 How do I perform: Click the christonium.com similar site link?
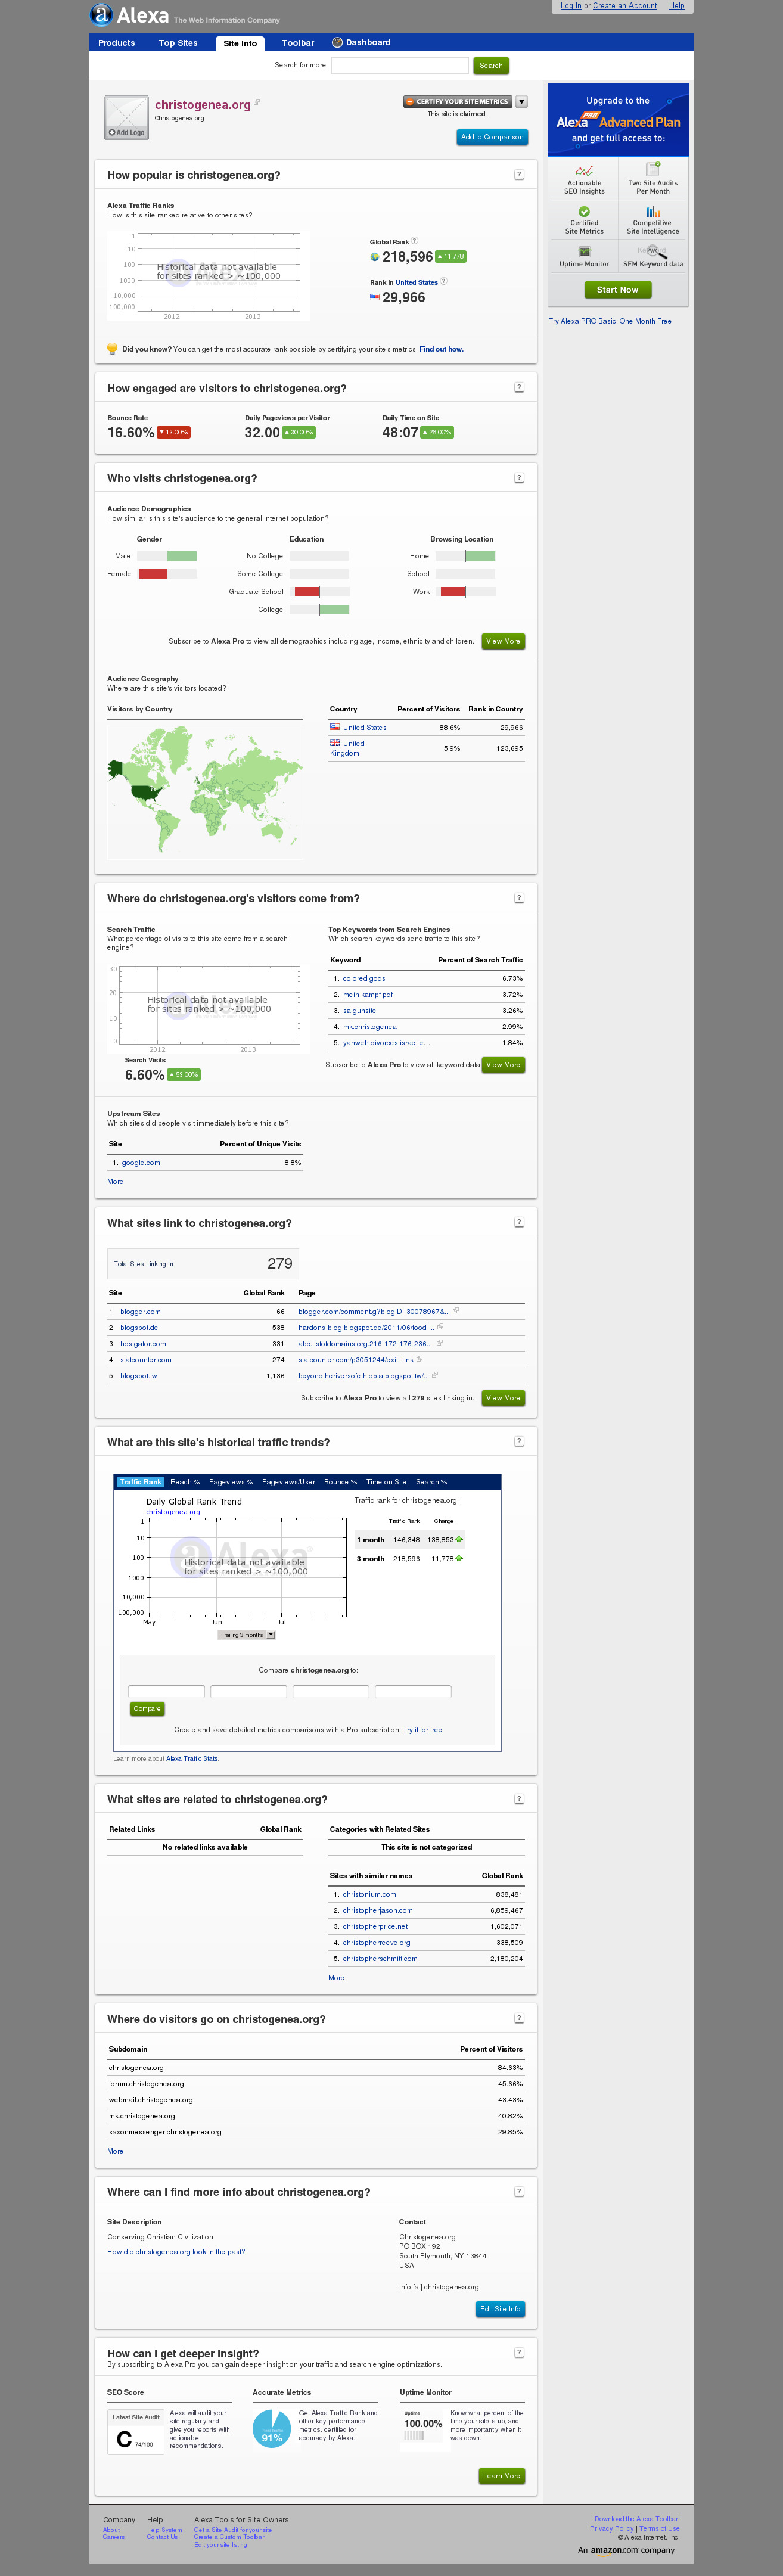369,1894
